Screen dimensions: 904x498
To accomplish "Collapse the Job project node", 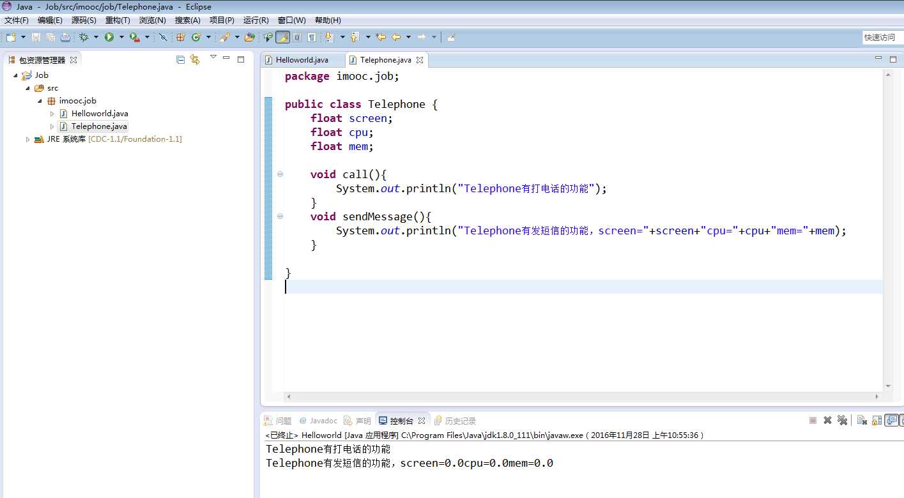I will click(x=15, y=75).
